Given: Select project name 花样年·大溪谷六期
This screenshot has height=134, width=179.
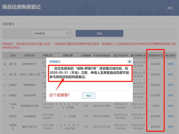Looking at the screenshot, I should click(29, 74).
